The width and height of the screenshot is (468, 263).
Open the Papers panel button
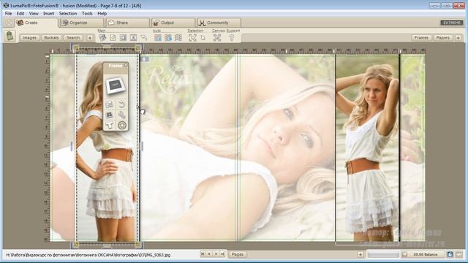442,38
